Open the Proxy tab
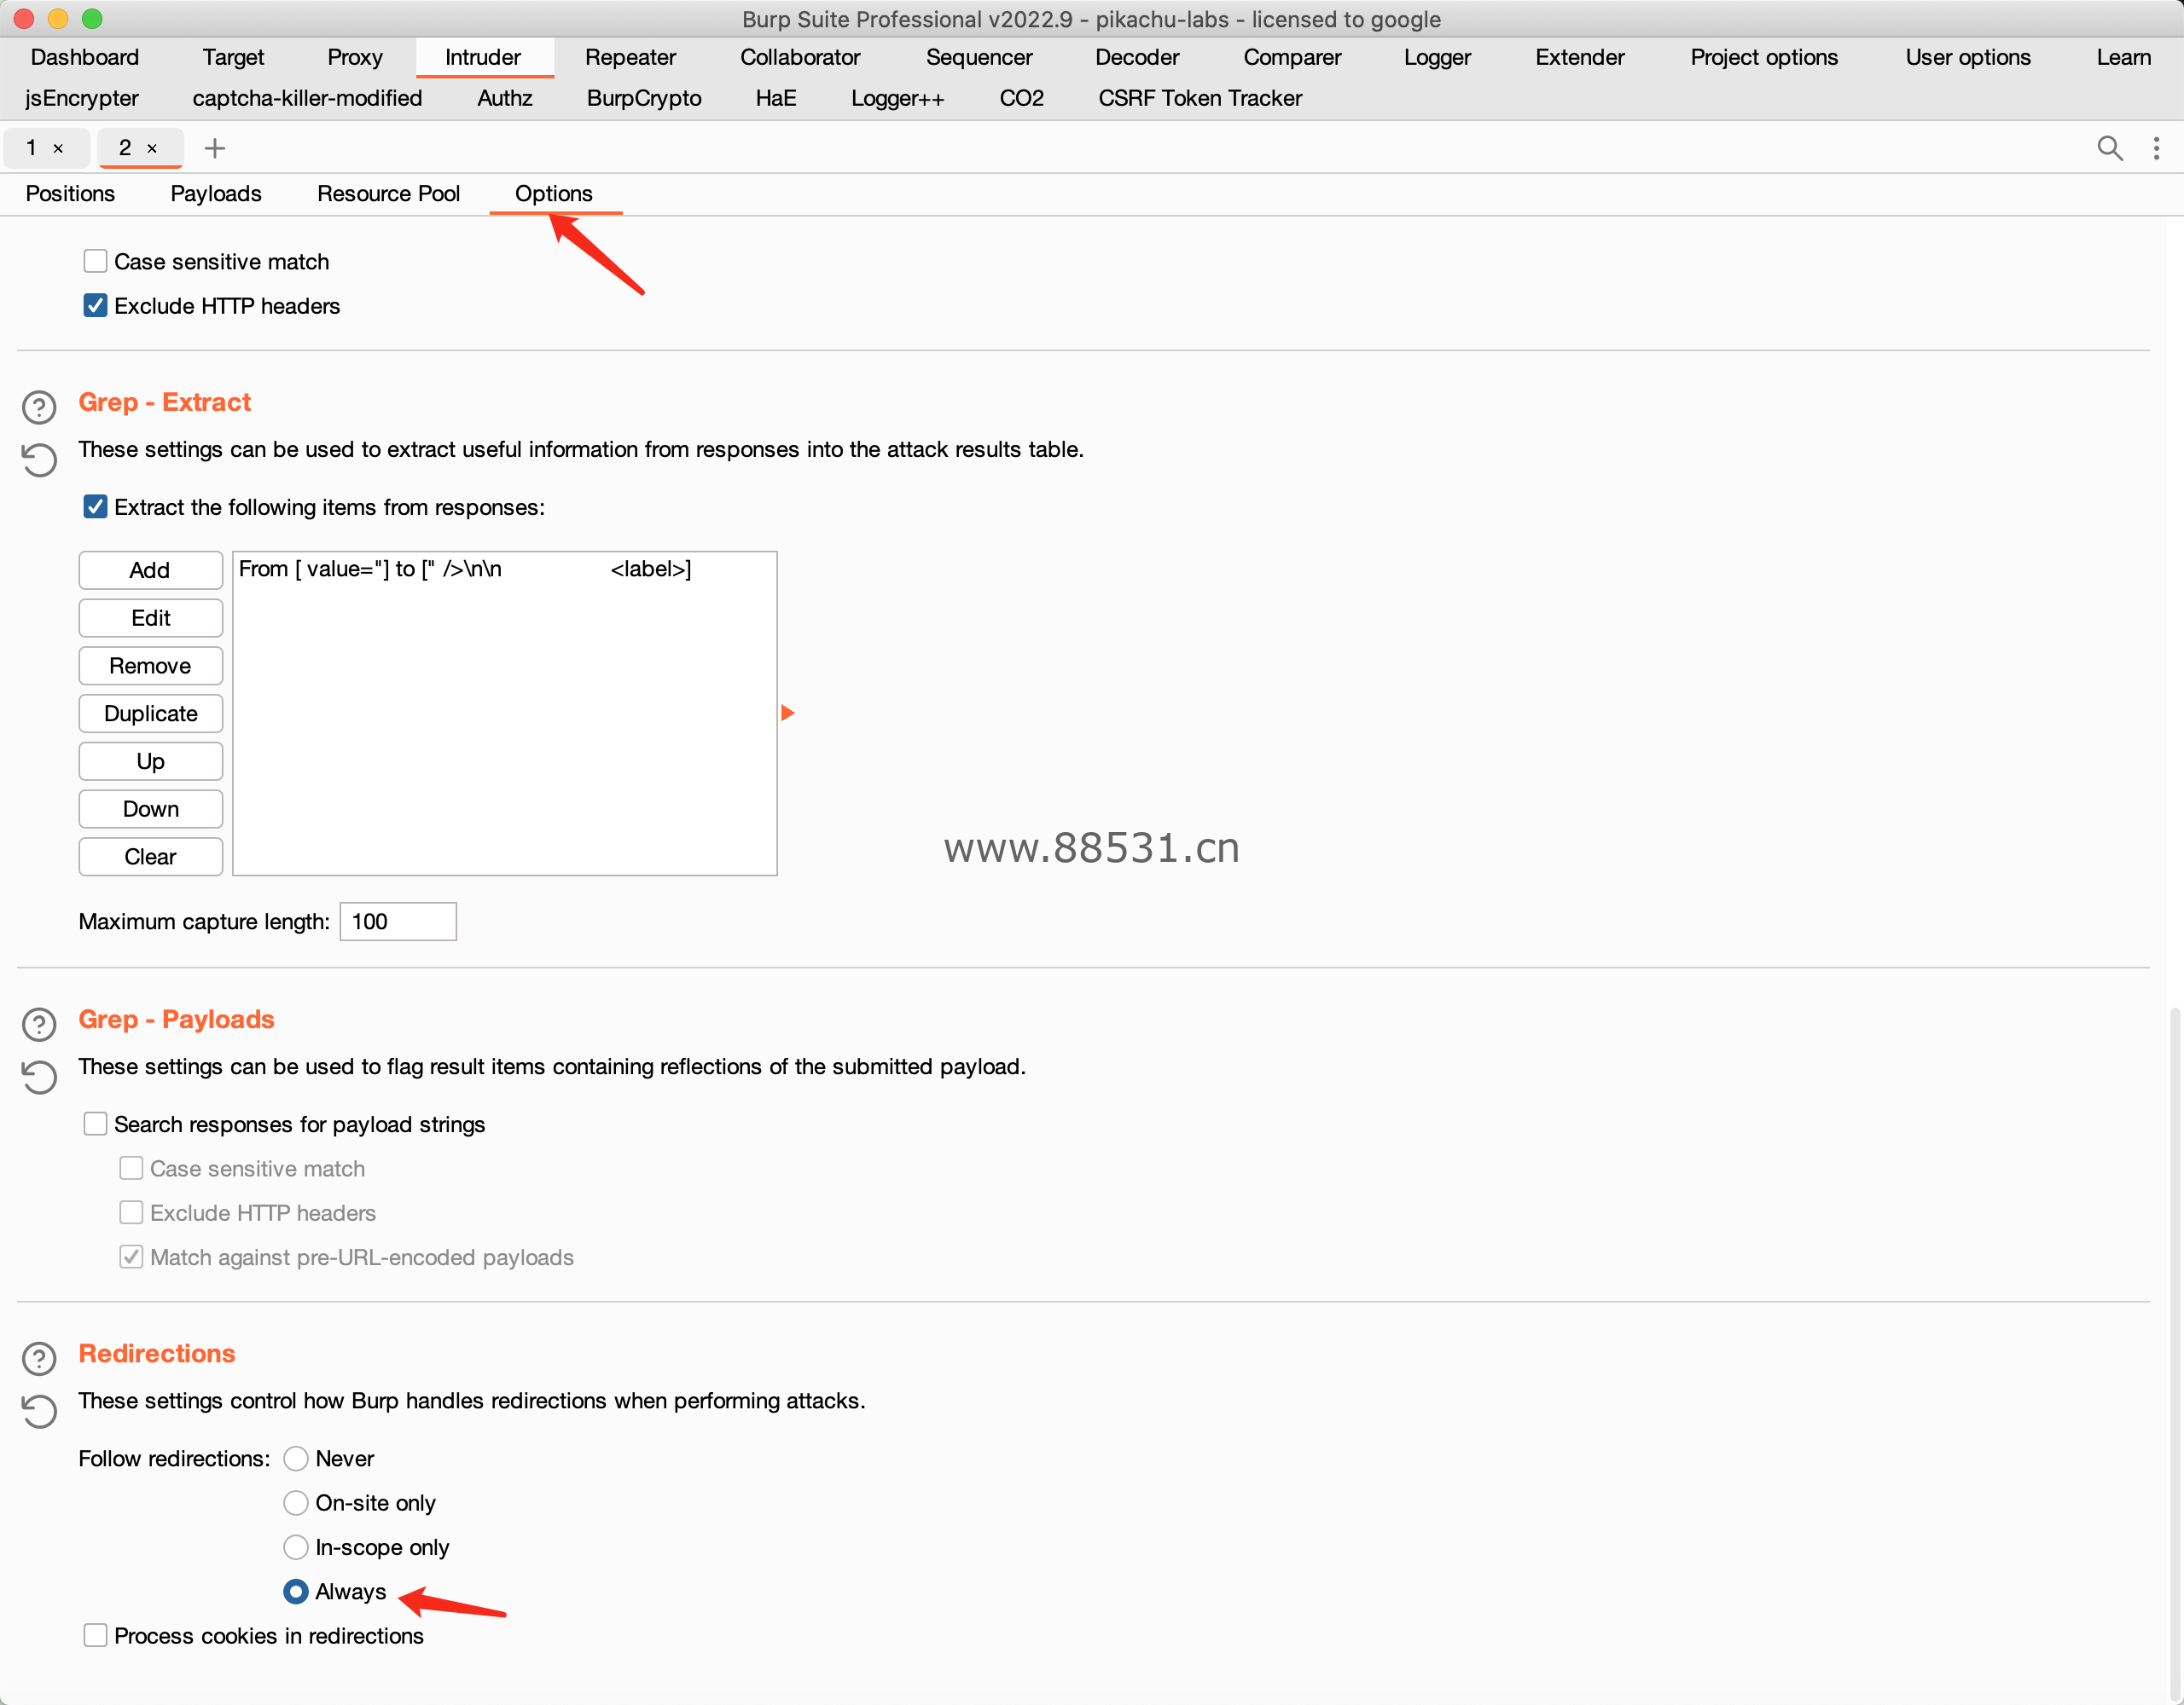This screenshot has width=2184, height=1705. pos(355,57)
